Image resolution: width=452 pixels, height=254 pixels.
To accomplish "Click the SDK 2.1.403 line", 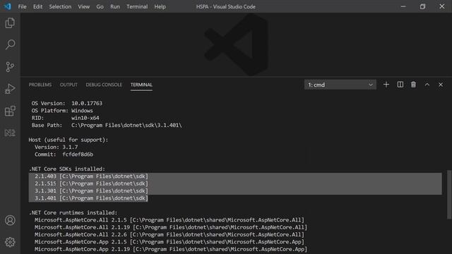I will click(91, 176).
